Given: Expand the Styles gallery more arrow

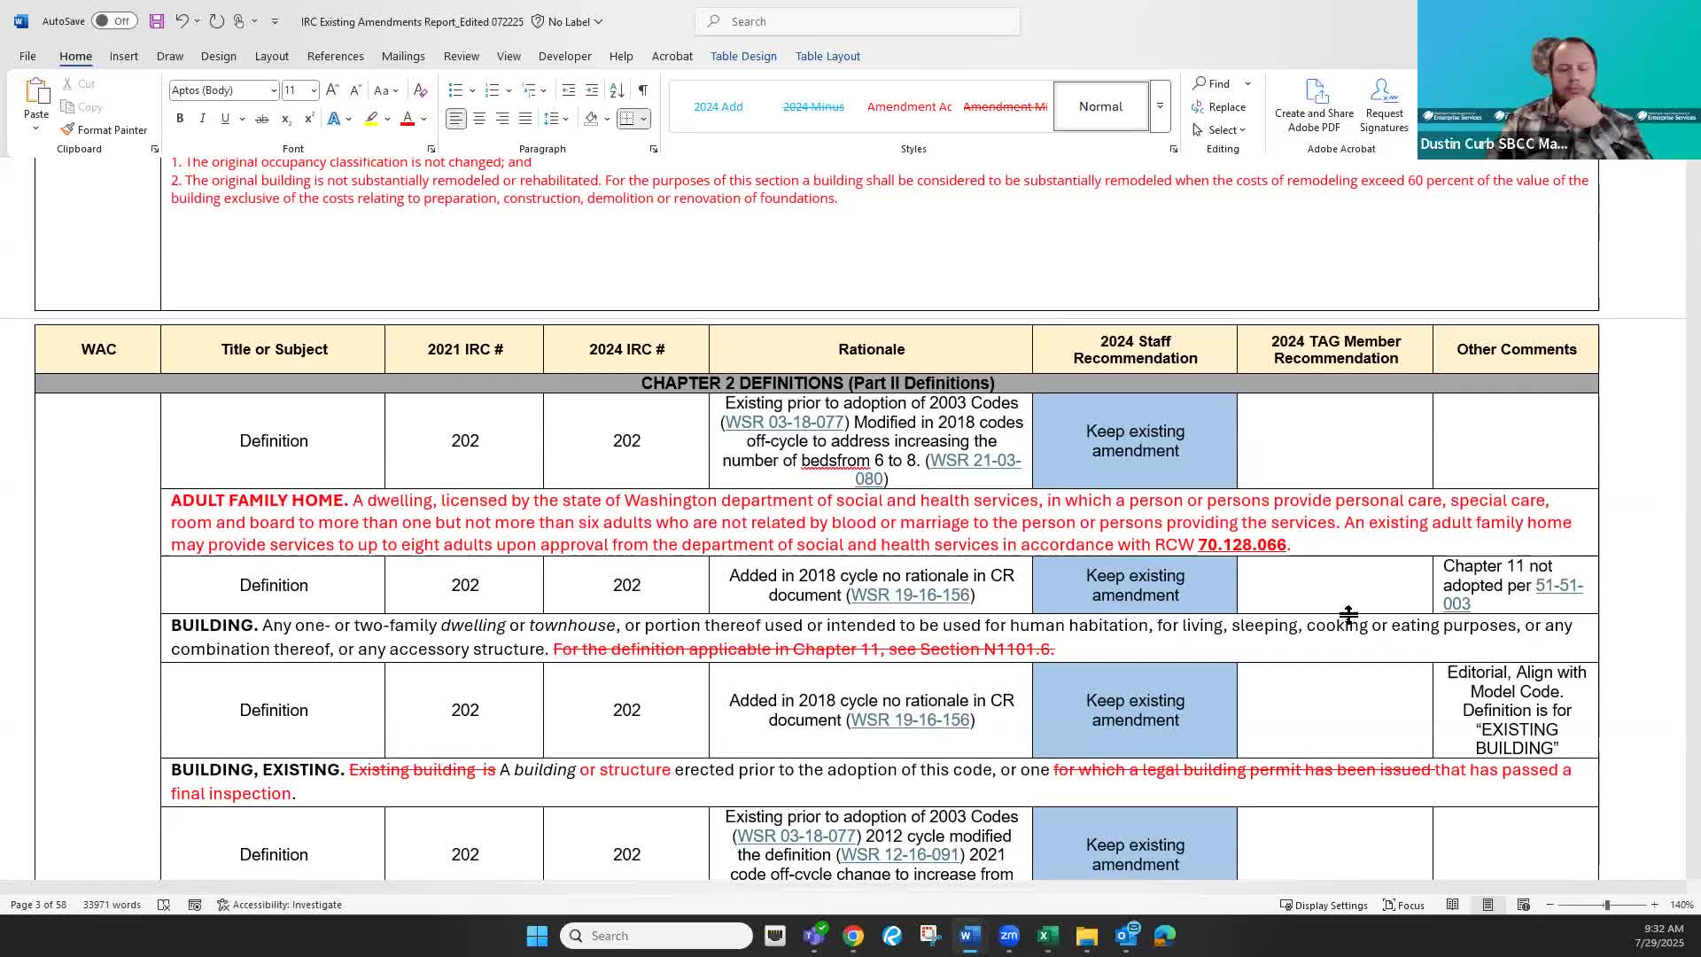Looking at the screenshot, I should [x=1160, y=106].
